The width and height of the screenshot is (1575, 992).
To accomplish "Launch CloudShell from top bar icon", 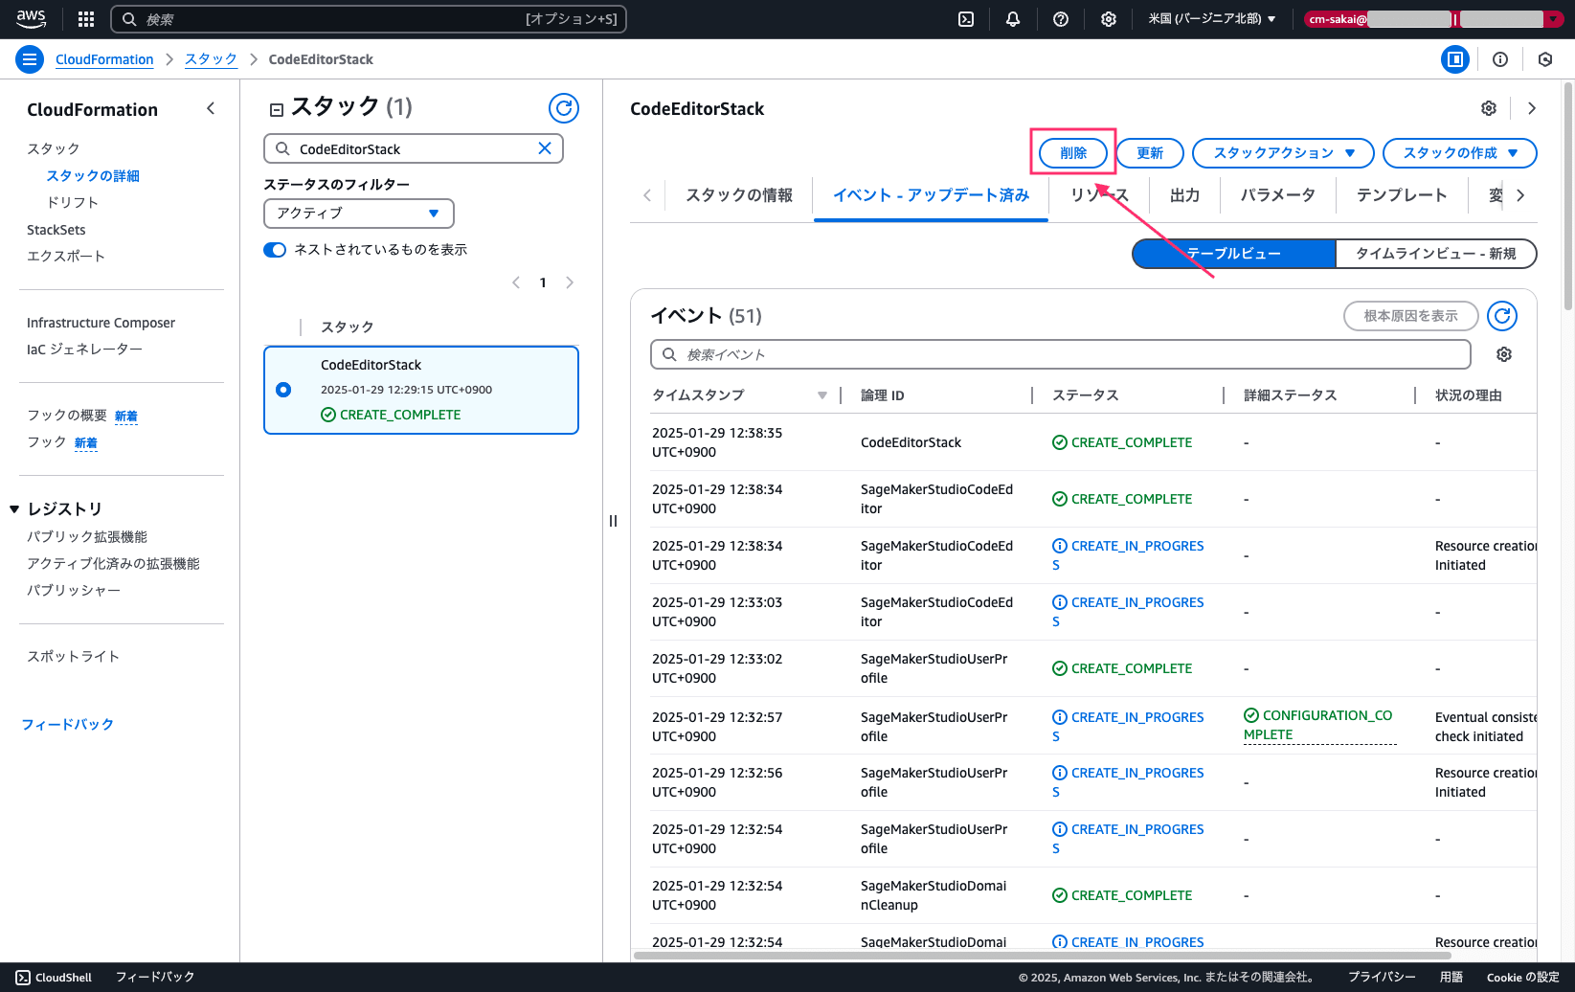I will pos(966,19).
